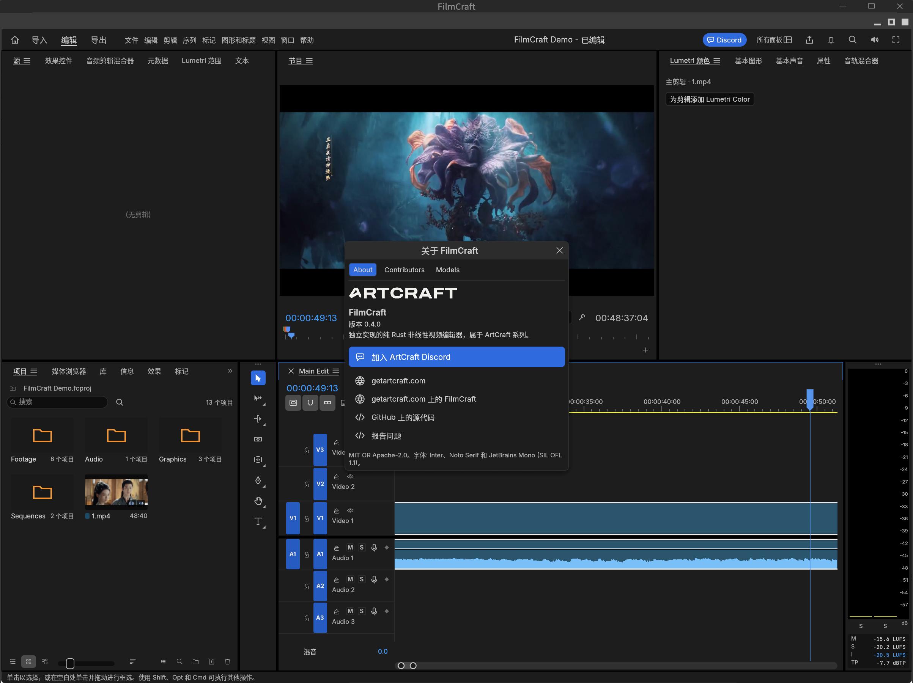
Task: Solo the Audio 2 track
Action: pos(362,579)
